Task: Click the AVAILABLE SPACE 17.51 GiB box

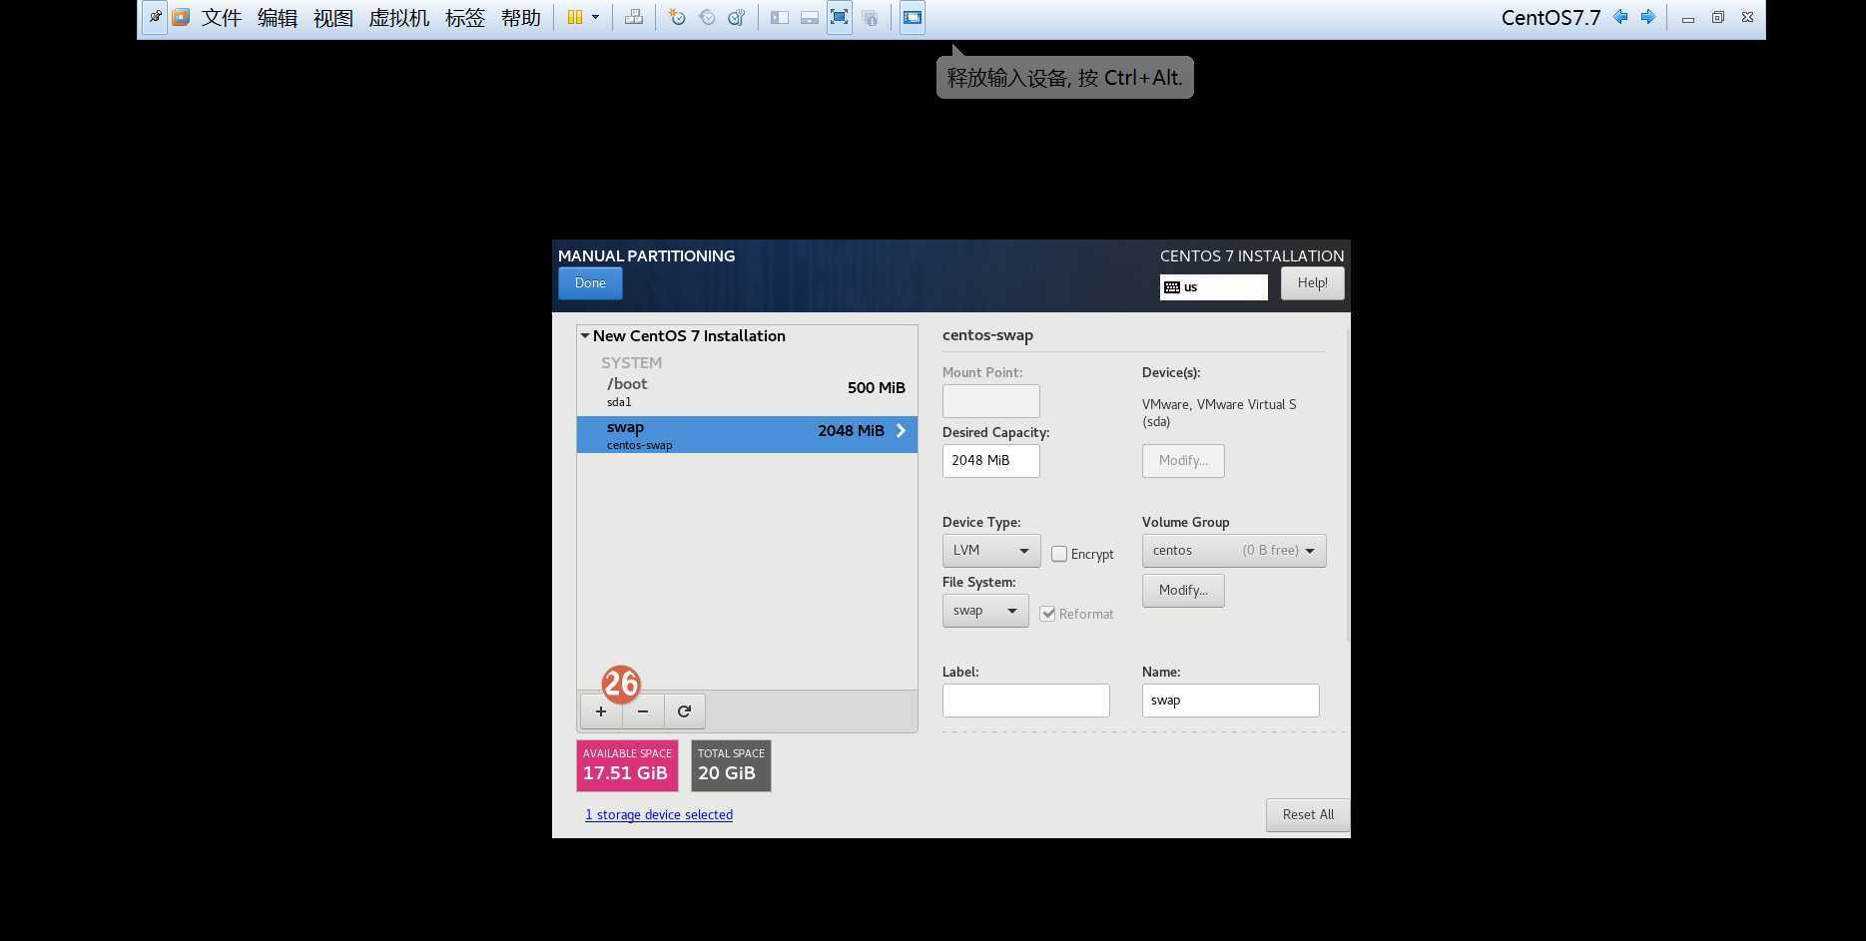Action: point(627,765)
